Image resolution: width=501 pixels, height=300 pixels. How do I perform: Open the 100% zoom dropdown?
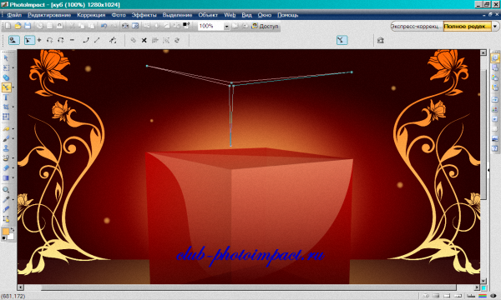click(226, 26)
